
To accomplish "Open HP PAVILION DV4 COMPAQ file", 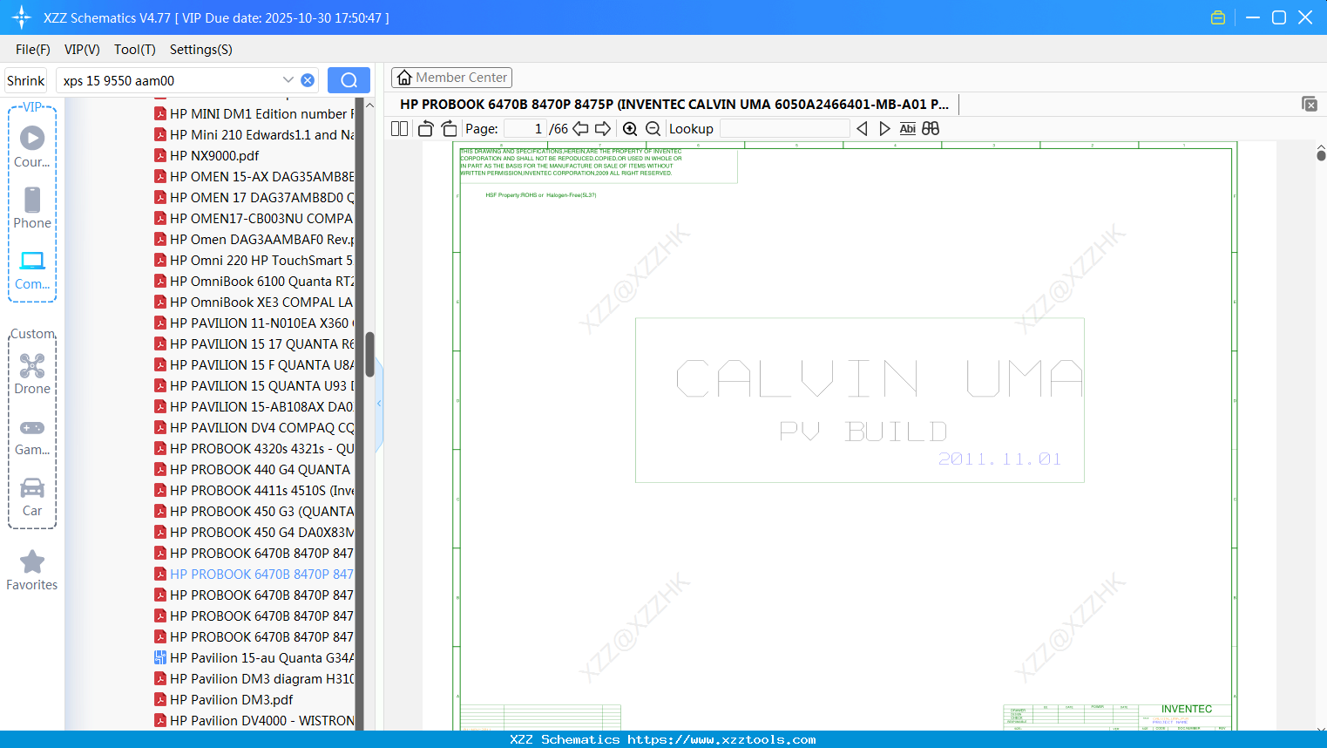I will [254, 427].
